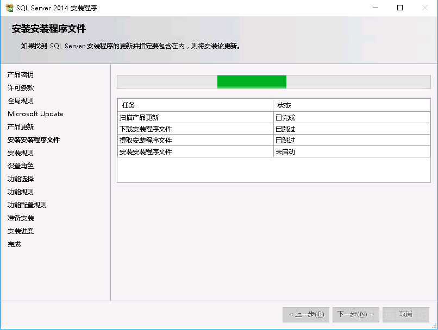Go to 产品更新 step in sidebar
Viewport: 438px width, 330px height.
(21, 127)
